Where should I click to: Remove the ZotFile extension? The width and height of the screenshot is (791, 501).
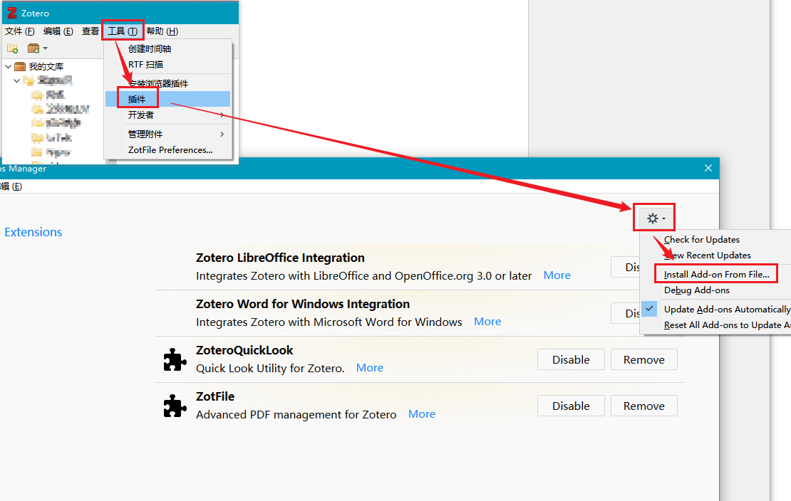(x=643, y=406)
